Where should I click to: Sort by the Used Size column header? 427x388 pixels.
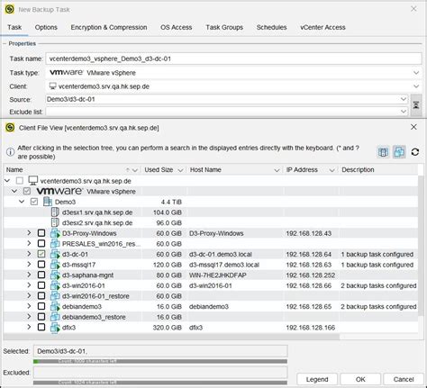pyautogui.click(x=163, y=170)
